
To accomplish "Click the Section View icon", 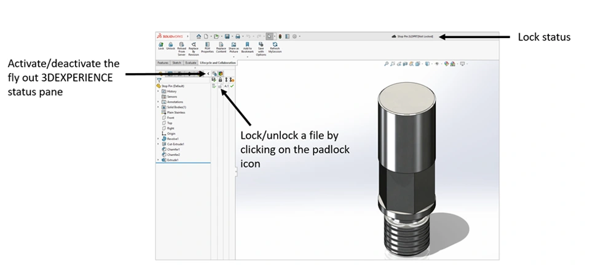I will pos(405,64).
